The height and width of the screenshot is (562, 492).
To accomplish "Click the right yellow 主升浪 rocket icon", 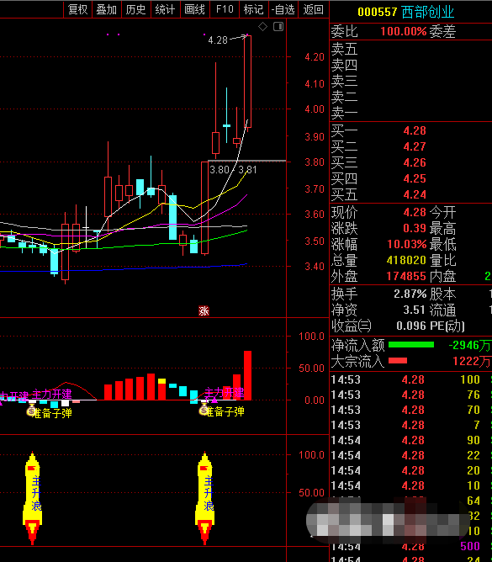I will pos(204,498).
